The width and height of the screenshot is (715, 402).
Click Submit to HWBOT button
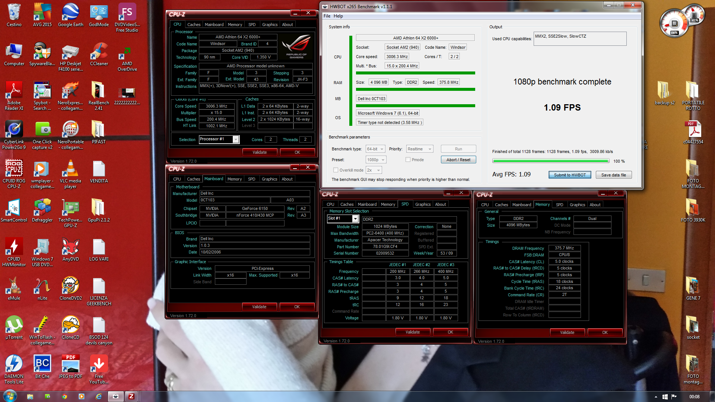click(x=570, y=175)
